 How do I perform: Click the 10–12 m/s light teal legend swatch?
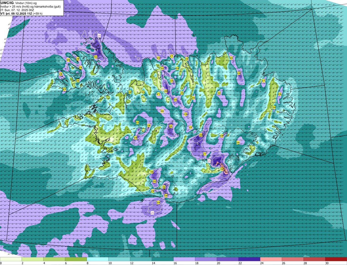(119, 259)
